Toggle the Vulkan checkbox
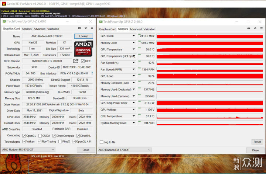The height and width of the screenshot is (174, 266). coord(24,142)
